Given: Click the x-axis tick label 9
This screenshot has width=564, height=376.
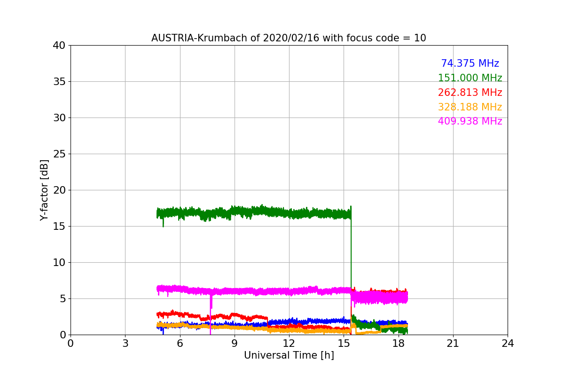Looking at the screenshot, I should [x=235, y=344].
